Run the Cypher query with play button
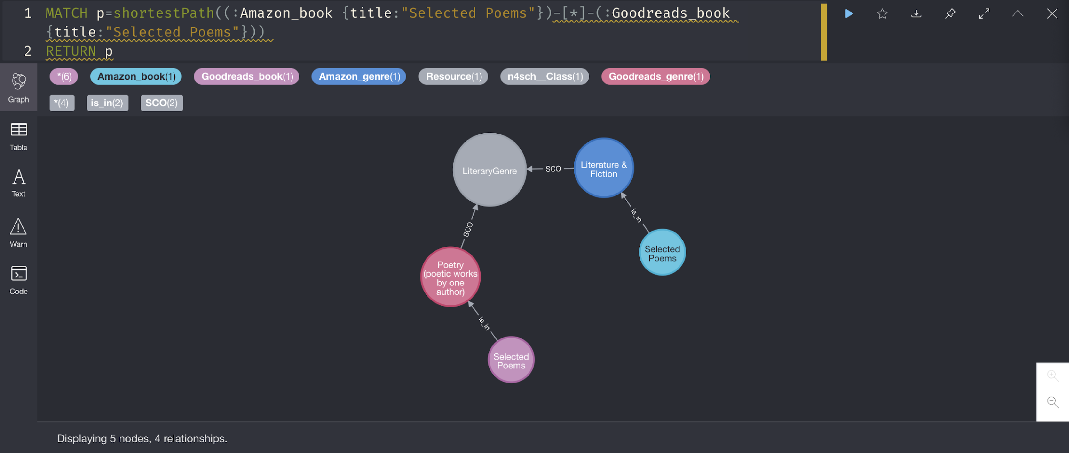 pyautogui.click(x=849, y=14)
